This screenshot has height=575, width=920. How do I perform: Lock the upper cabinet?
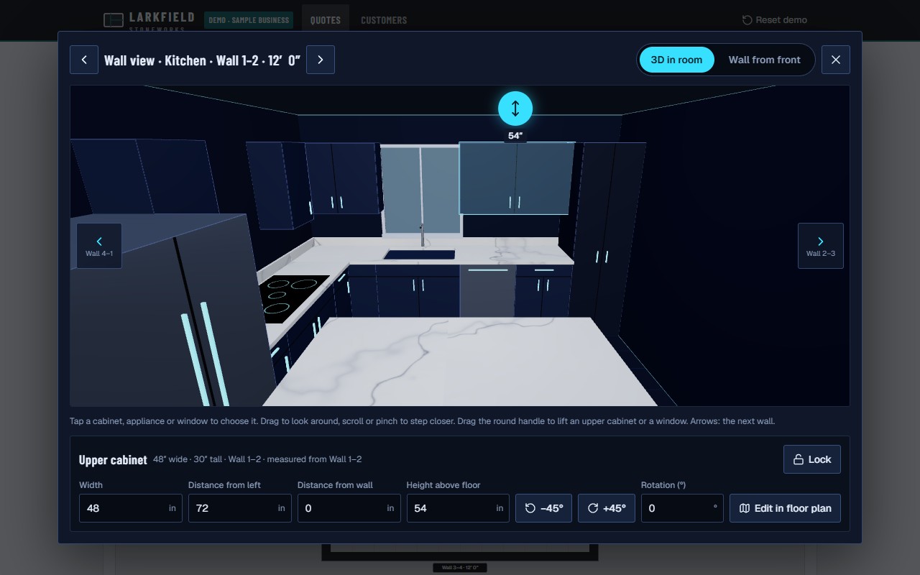coord(812,459)
